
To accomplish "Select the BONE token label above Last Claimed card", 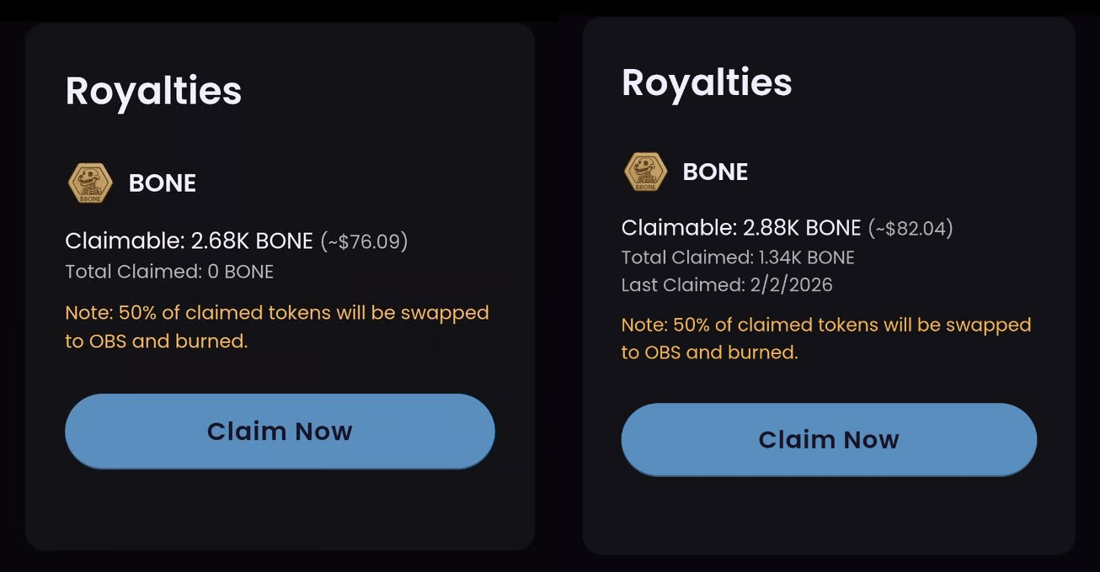I will 715,172.
